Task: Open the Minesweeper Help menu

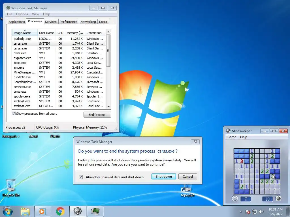Action: point(244,137)
